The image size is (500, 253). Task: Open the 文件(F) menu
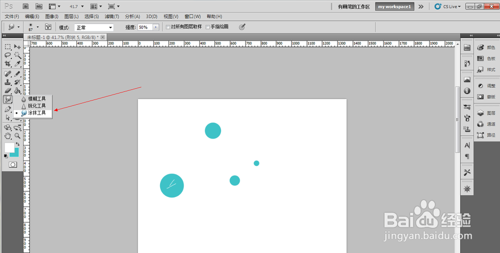click(x=12, y=16)
